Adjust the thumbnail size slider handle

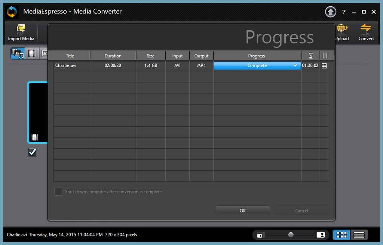point(291,235)
